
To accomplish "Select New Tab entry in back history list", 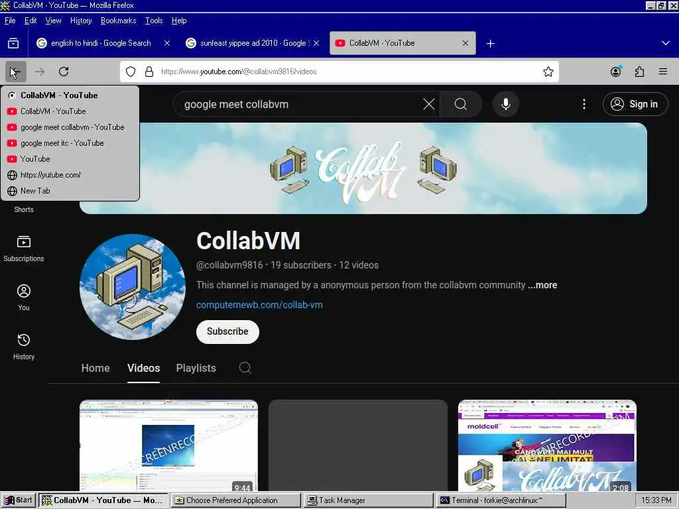I will (70, 191).
